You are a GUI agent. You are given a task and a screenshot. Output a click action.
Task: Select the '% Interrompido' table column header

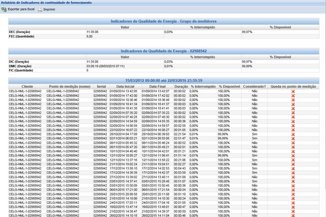click(x=203, y=86)
